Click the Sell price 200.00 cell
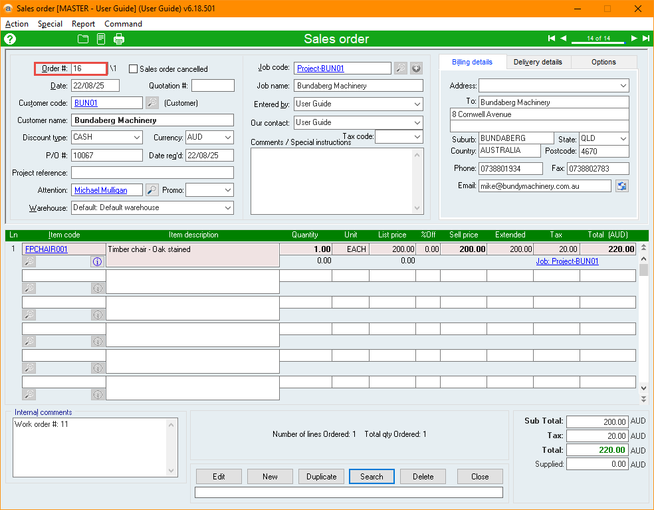The image size is (654, 510). point(464,249)
